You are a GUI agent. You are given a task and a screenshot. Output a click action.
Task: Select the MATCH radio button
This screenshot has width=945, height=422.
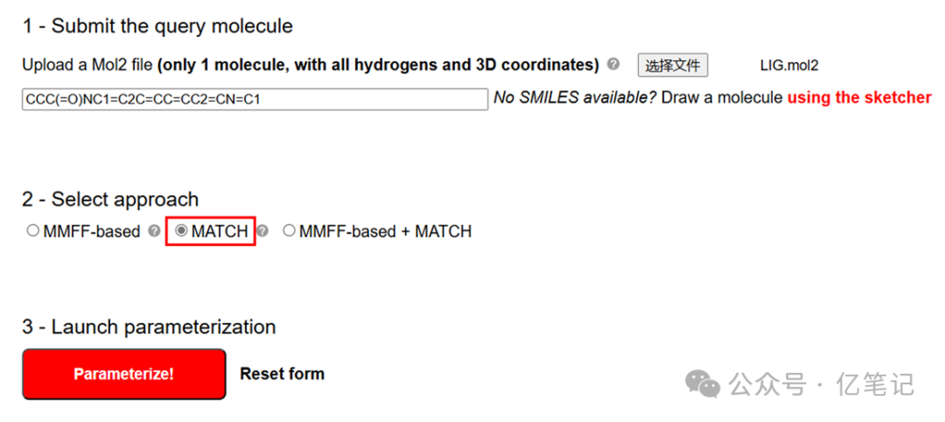(x=182, y=232)
